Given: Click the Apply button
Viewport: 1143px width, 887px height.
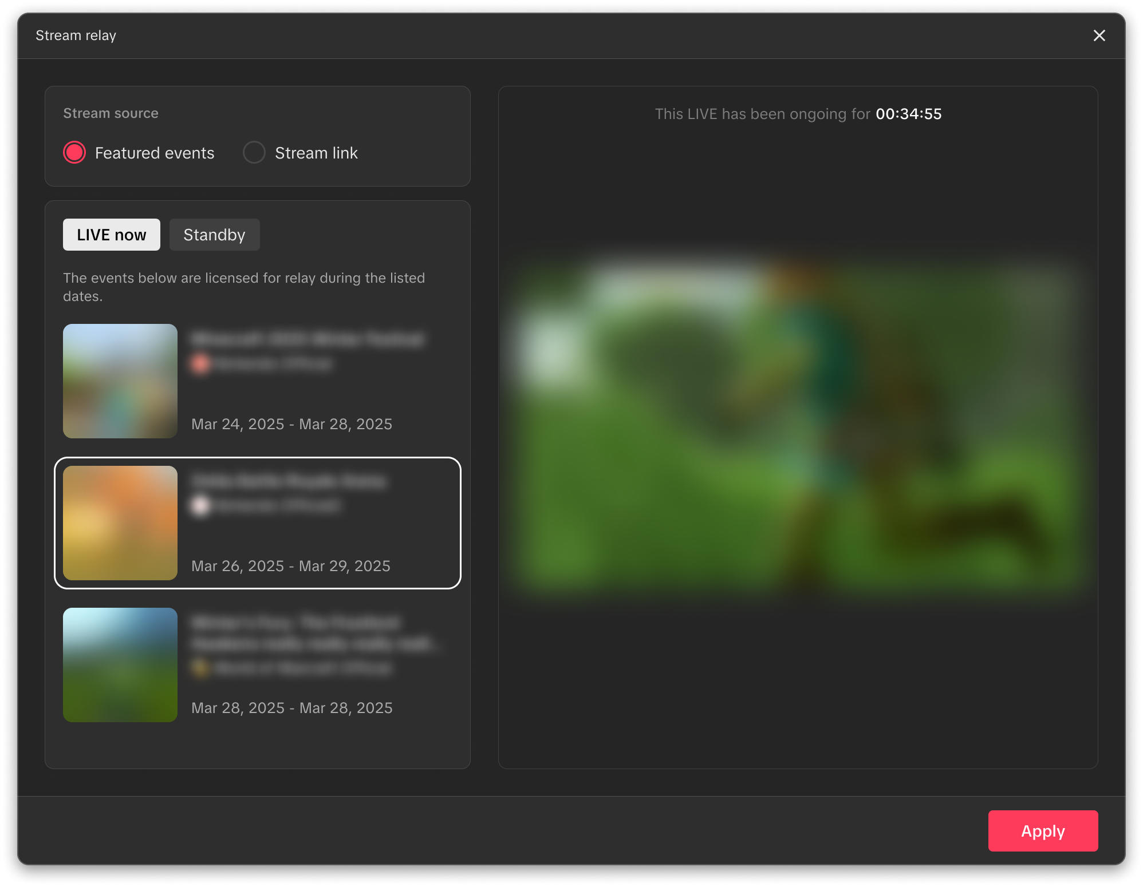Looking at the screenshot, I should [1042, 831].
